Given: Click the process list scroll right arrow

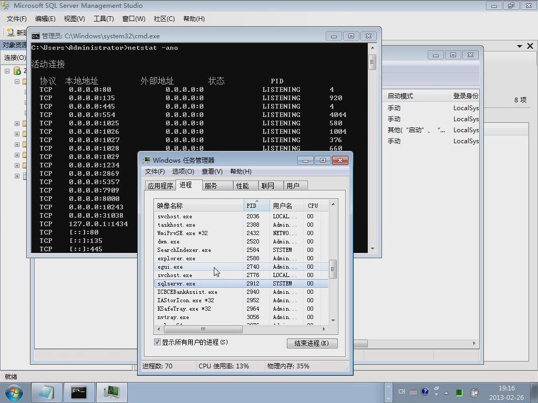Looking at the screenshot, I should tap(324, 329).
